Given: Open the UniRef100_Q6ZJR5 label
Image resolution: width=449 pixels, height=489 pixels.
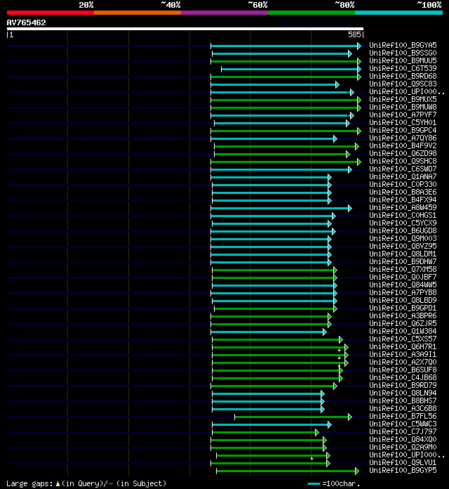Looking at the screenshot, I should (403, 324).
